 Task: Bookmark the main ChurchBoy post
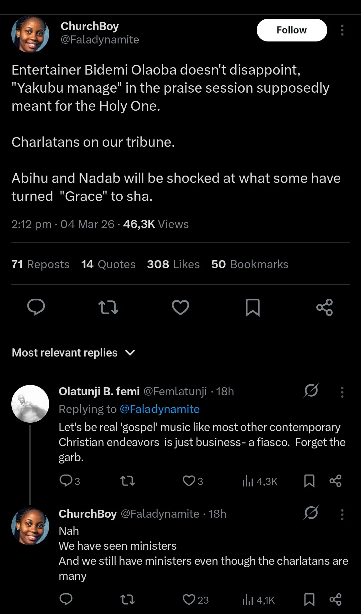coord(253,307)
